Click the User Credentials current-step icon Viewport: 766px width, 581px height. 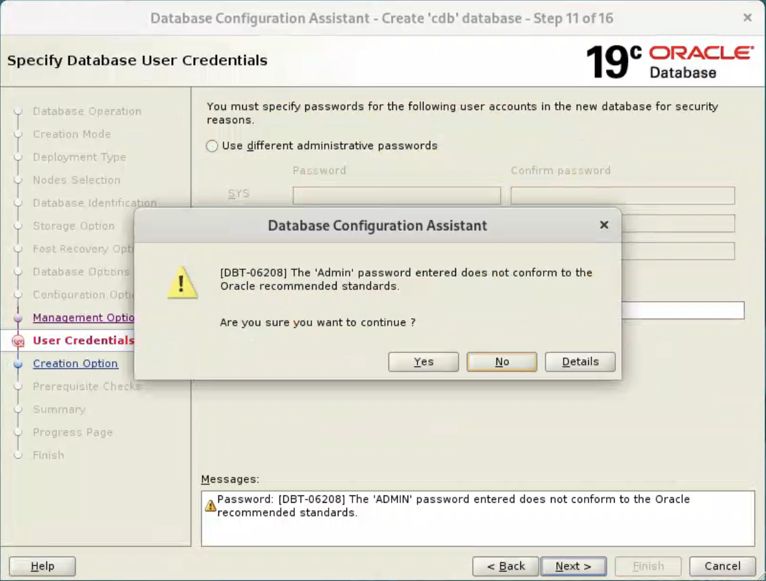[18, 341]
